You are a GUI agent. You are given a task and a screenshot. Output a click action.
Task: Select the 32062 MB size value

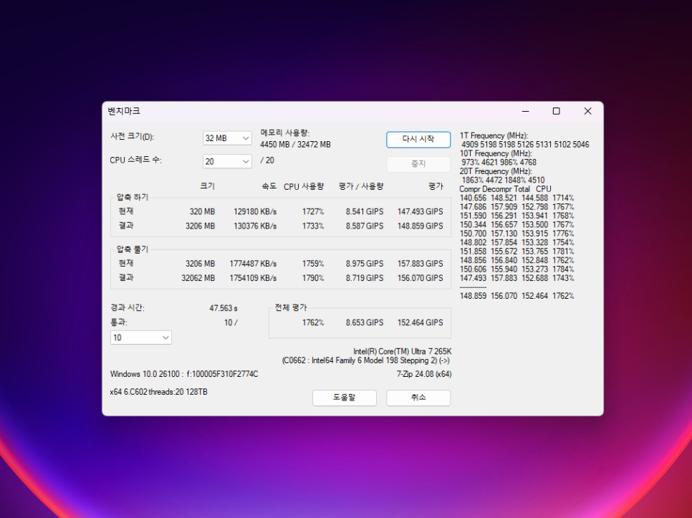[198, 278]
